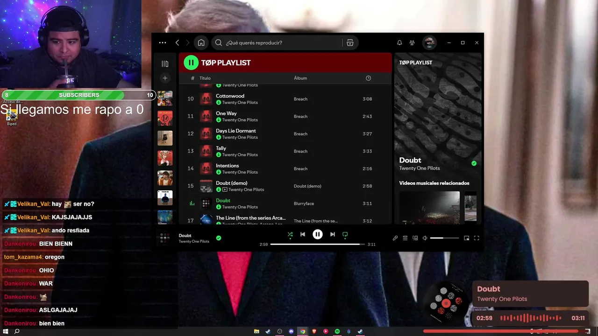Toggle the repeat button

345,234
